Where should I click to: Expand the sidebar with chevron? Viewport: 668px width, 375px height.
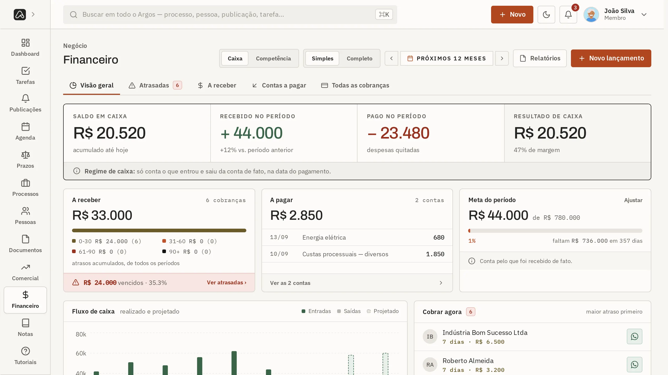pyautogui.click(x=33, y=15)
